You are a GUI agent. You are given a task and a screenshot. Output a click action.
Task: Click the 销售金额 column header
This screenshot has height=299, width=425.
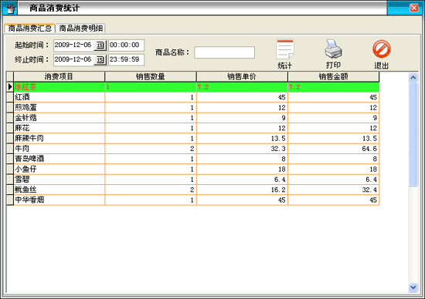[x=333, y=77]
